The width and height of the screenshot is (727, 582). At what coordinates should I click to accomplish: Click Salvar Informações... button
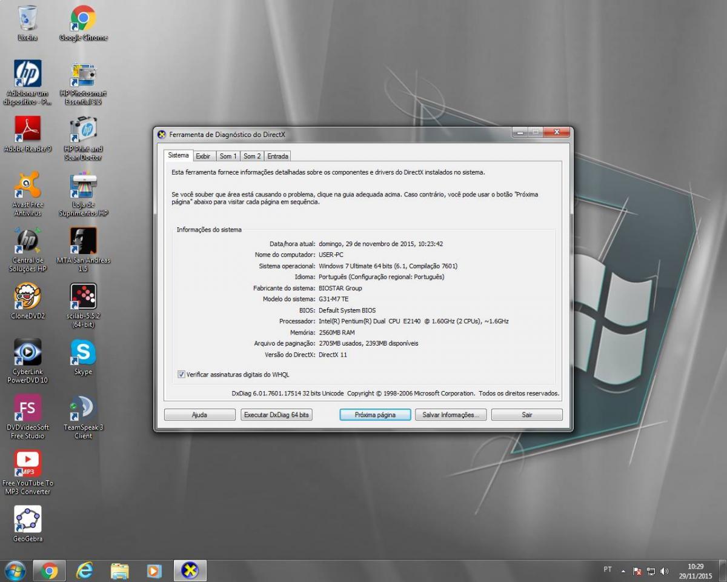(x=451, y=415)
